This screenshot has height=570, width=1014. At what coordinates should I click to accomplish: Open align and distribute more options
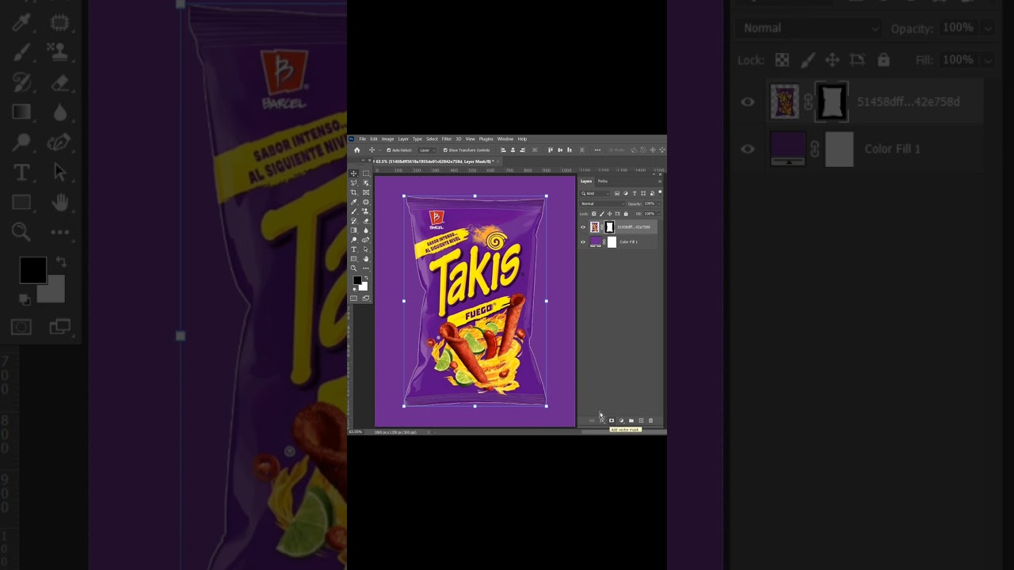(597, 150)
